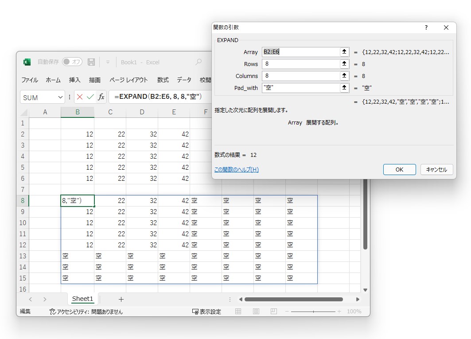This screenshot has width=471, height=339.
Task: Click next sheet navigation arrow
Action: pos(45,299)
